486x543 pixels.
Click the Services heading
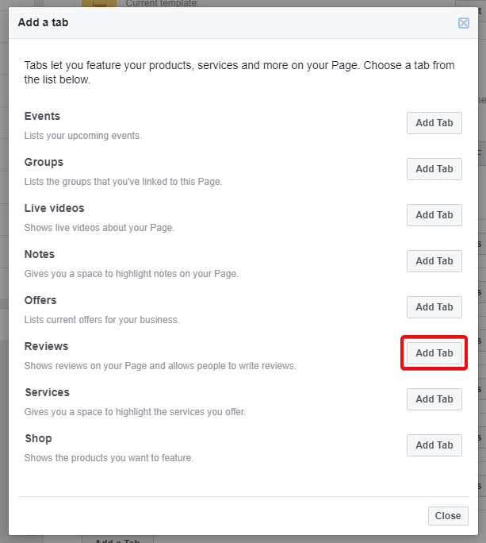point(47,392)
